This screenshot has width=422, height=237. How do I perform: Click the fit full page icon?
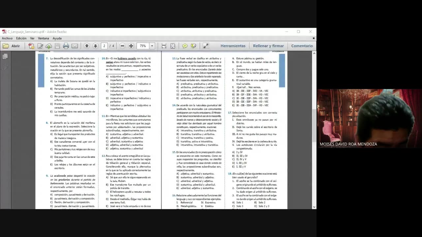(172, 46)
